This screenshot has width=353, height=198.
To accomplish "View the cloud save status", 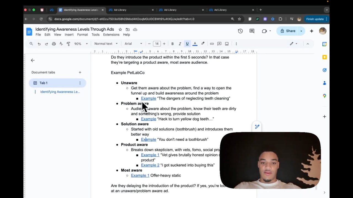I will click(x=135, y=29).
